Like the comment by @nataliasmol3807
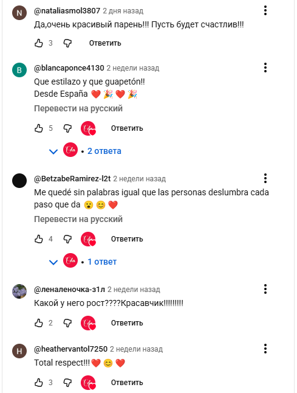This screenshot has height=393, width=297. point(38,43)
